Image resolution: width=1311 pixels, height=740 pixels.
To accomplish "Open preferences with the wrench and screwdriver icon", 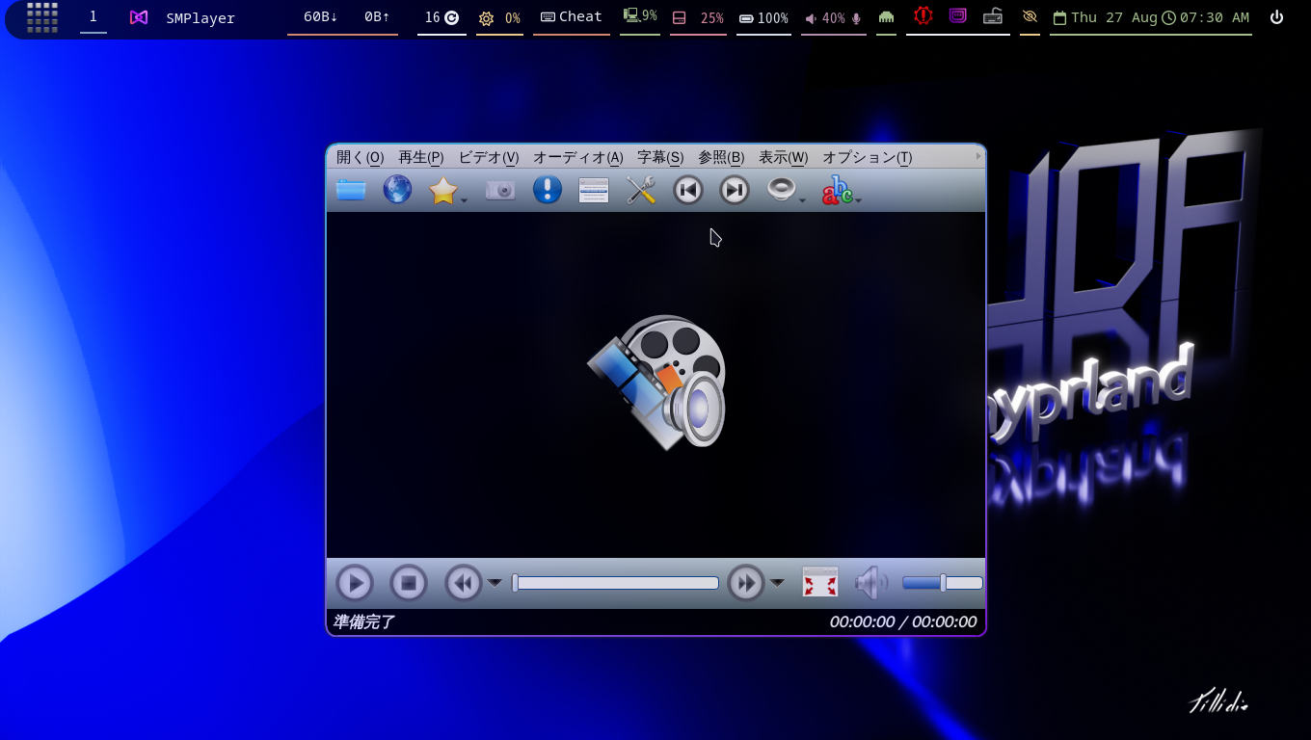I will [x=641, y=190].
